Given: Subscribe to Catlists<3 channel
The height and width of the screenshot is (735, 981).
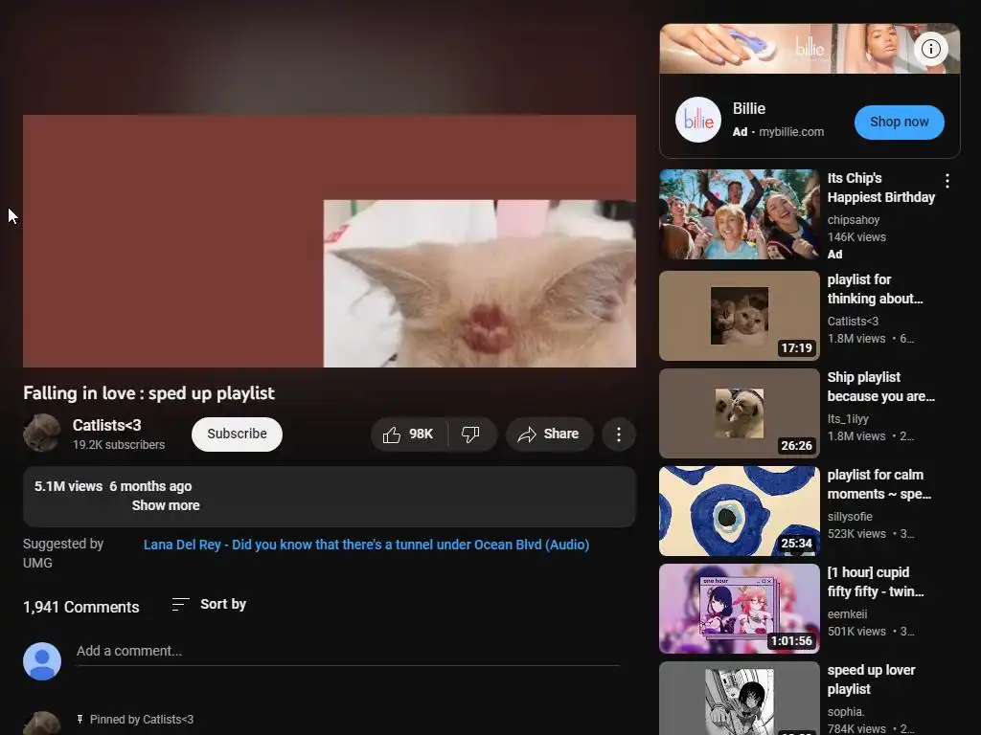Looking at the screenshot, I should (238, 434).
